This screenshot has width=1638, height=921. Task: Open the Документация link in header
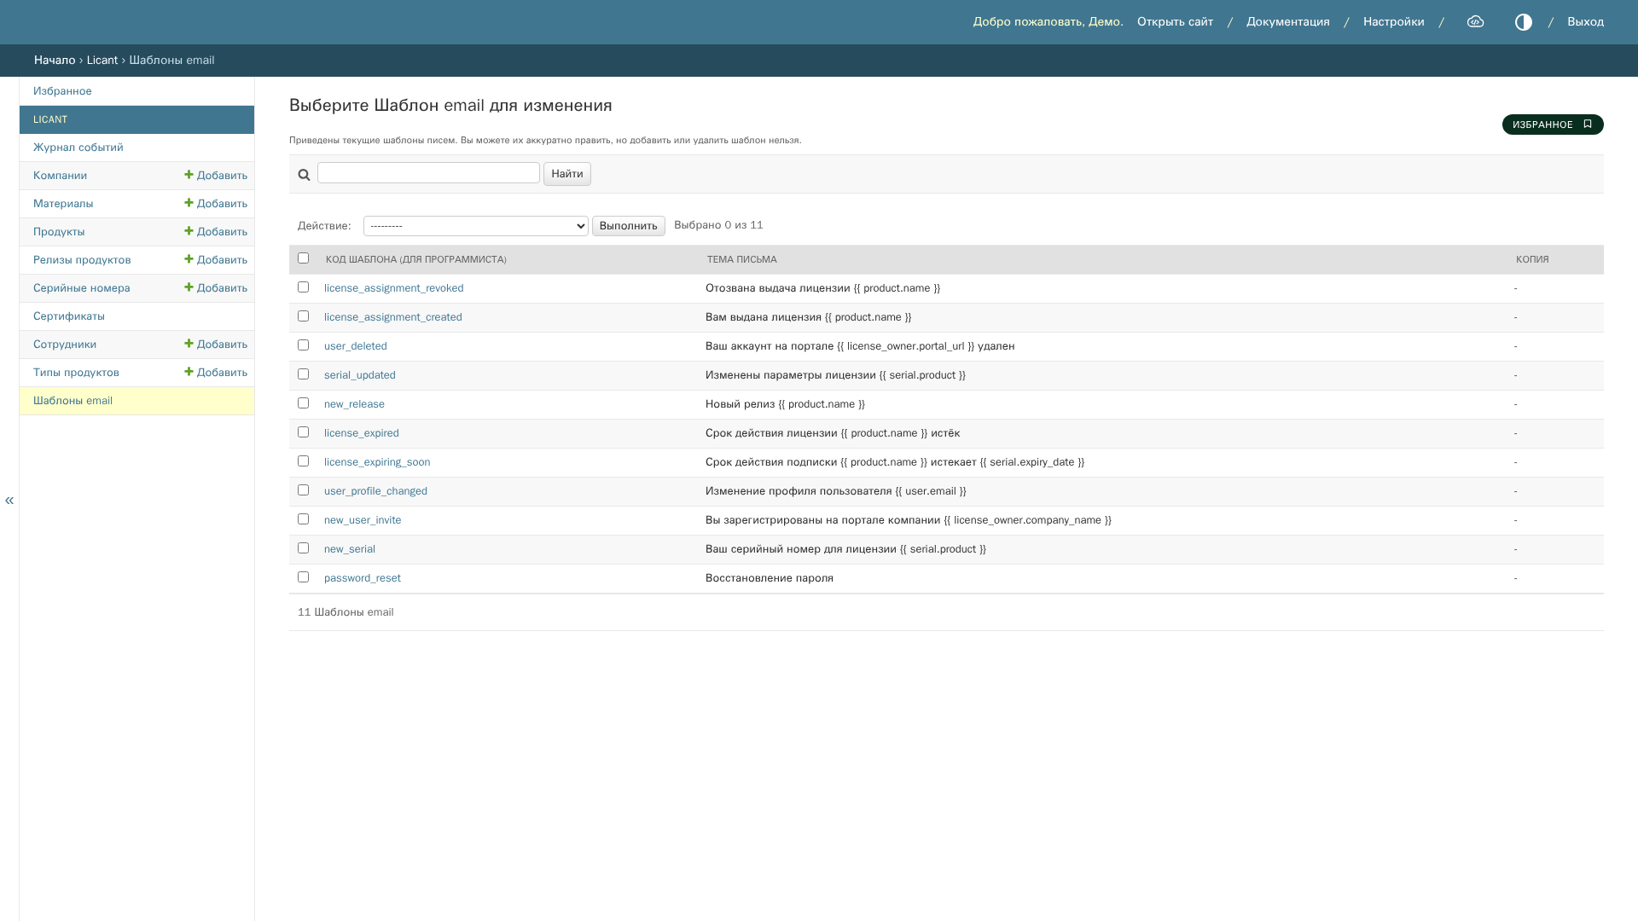(x=1288, y=22)
